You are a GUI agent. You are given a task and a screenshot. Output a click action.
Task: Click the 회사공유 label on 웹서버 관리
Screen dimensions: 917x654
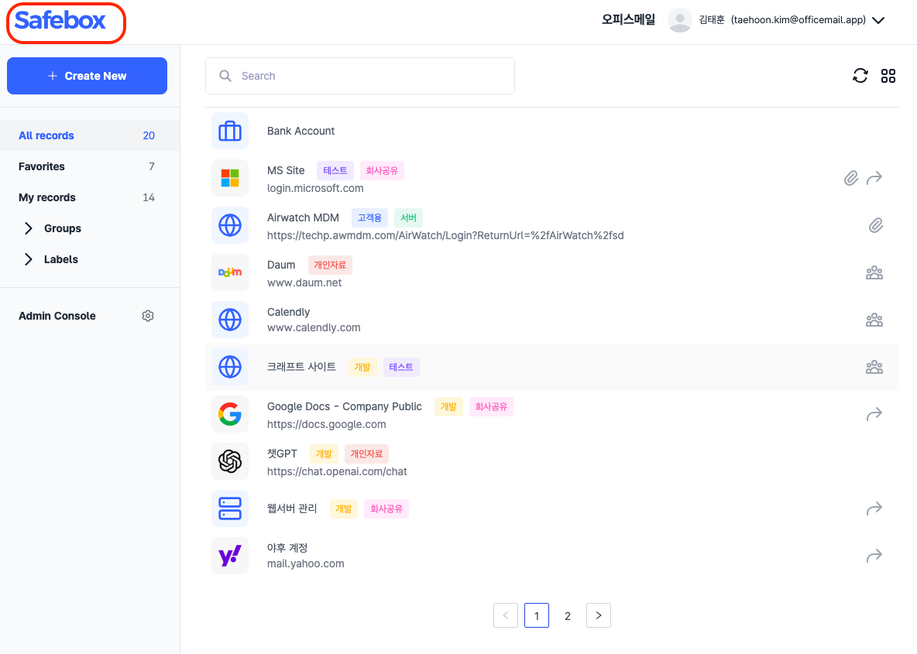[386, 509]
